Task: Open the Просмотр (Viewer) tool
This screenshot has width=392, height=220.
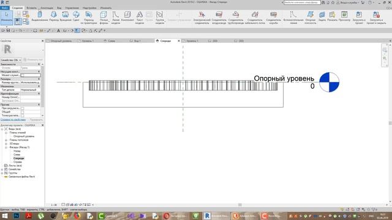Action: 344,16
